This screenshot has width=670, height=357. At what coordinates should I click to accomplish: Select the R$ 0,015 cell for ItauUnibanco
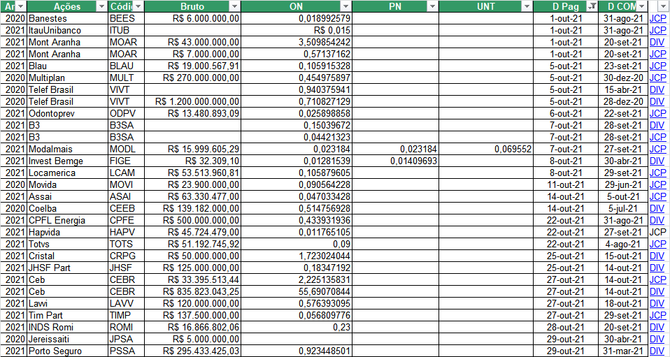point(297,31)
